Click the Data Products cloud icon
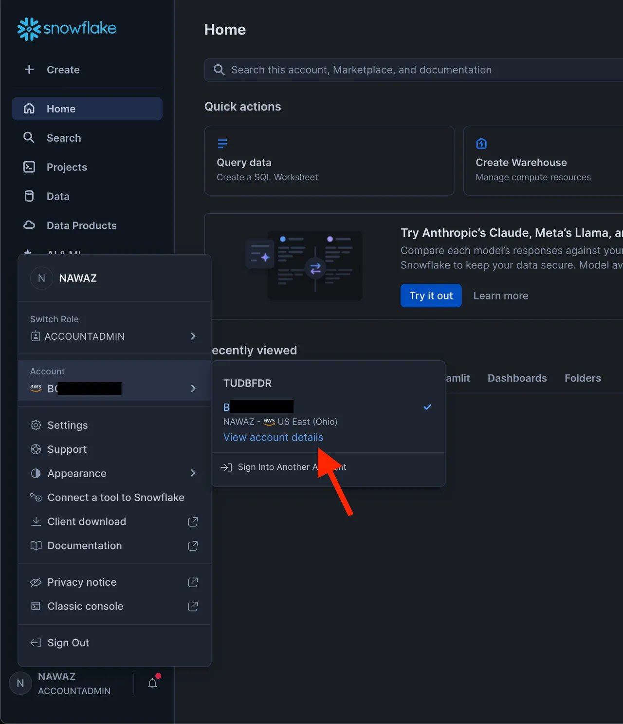This screenshot has height=724, width=623. tap(29, 225)
